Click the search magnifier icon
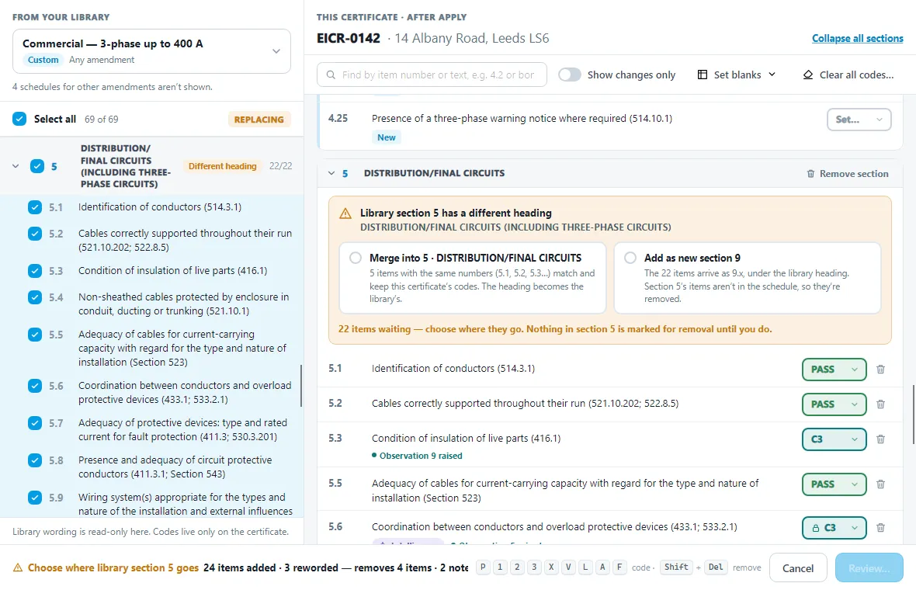916x590 pixels. (x=331, y=75)
